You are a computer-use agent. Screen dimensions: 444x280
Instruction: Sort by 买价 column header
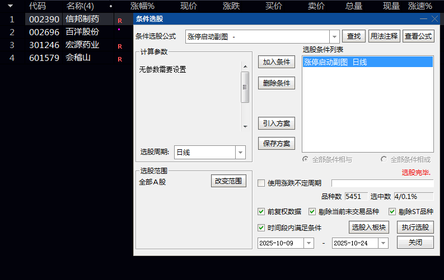click(x=274, y=6)
